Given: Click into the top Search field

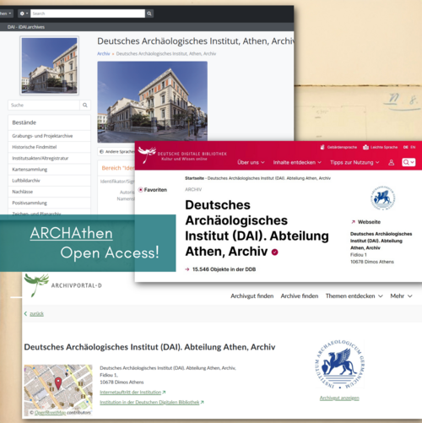Looking at the screenshot, I should pyautogui.click(x=88, y=14).
